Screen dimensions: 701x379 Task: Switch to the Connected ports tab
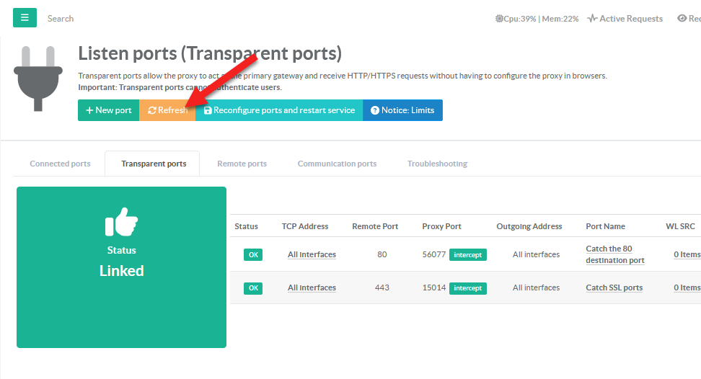(60, 164)
